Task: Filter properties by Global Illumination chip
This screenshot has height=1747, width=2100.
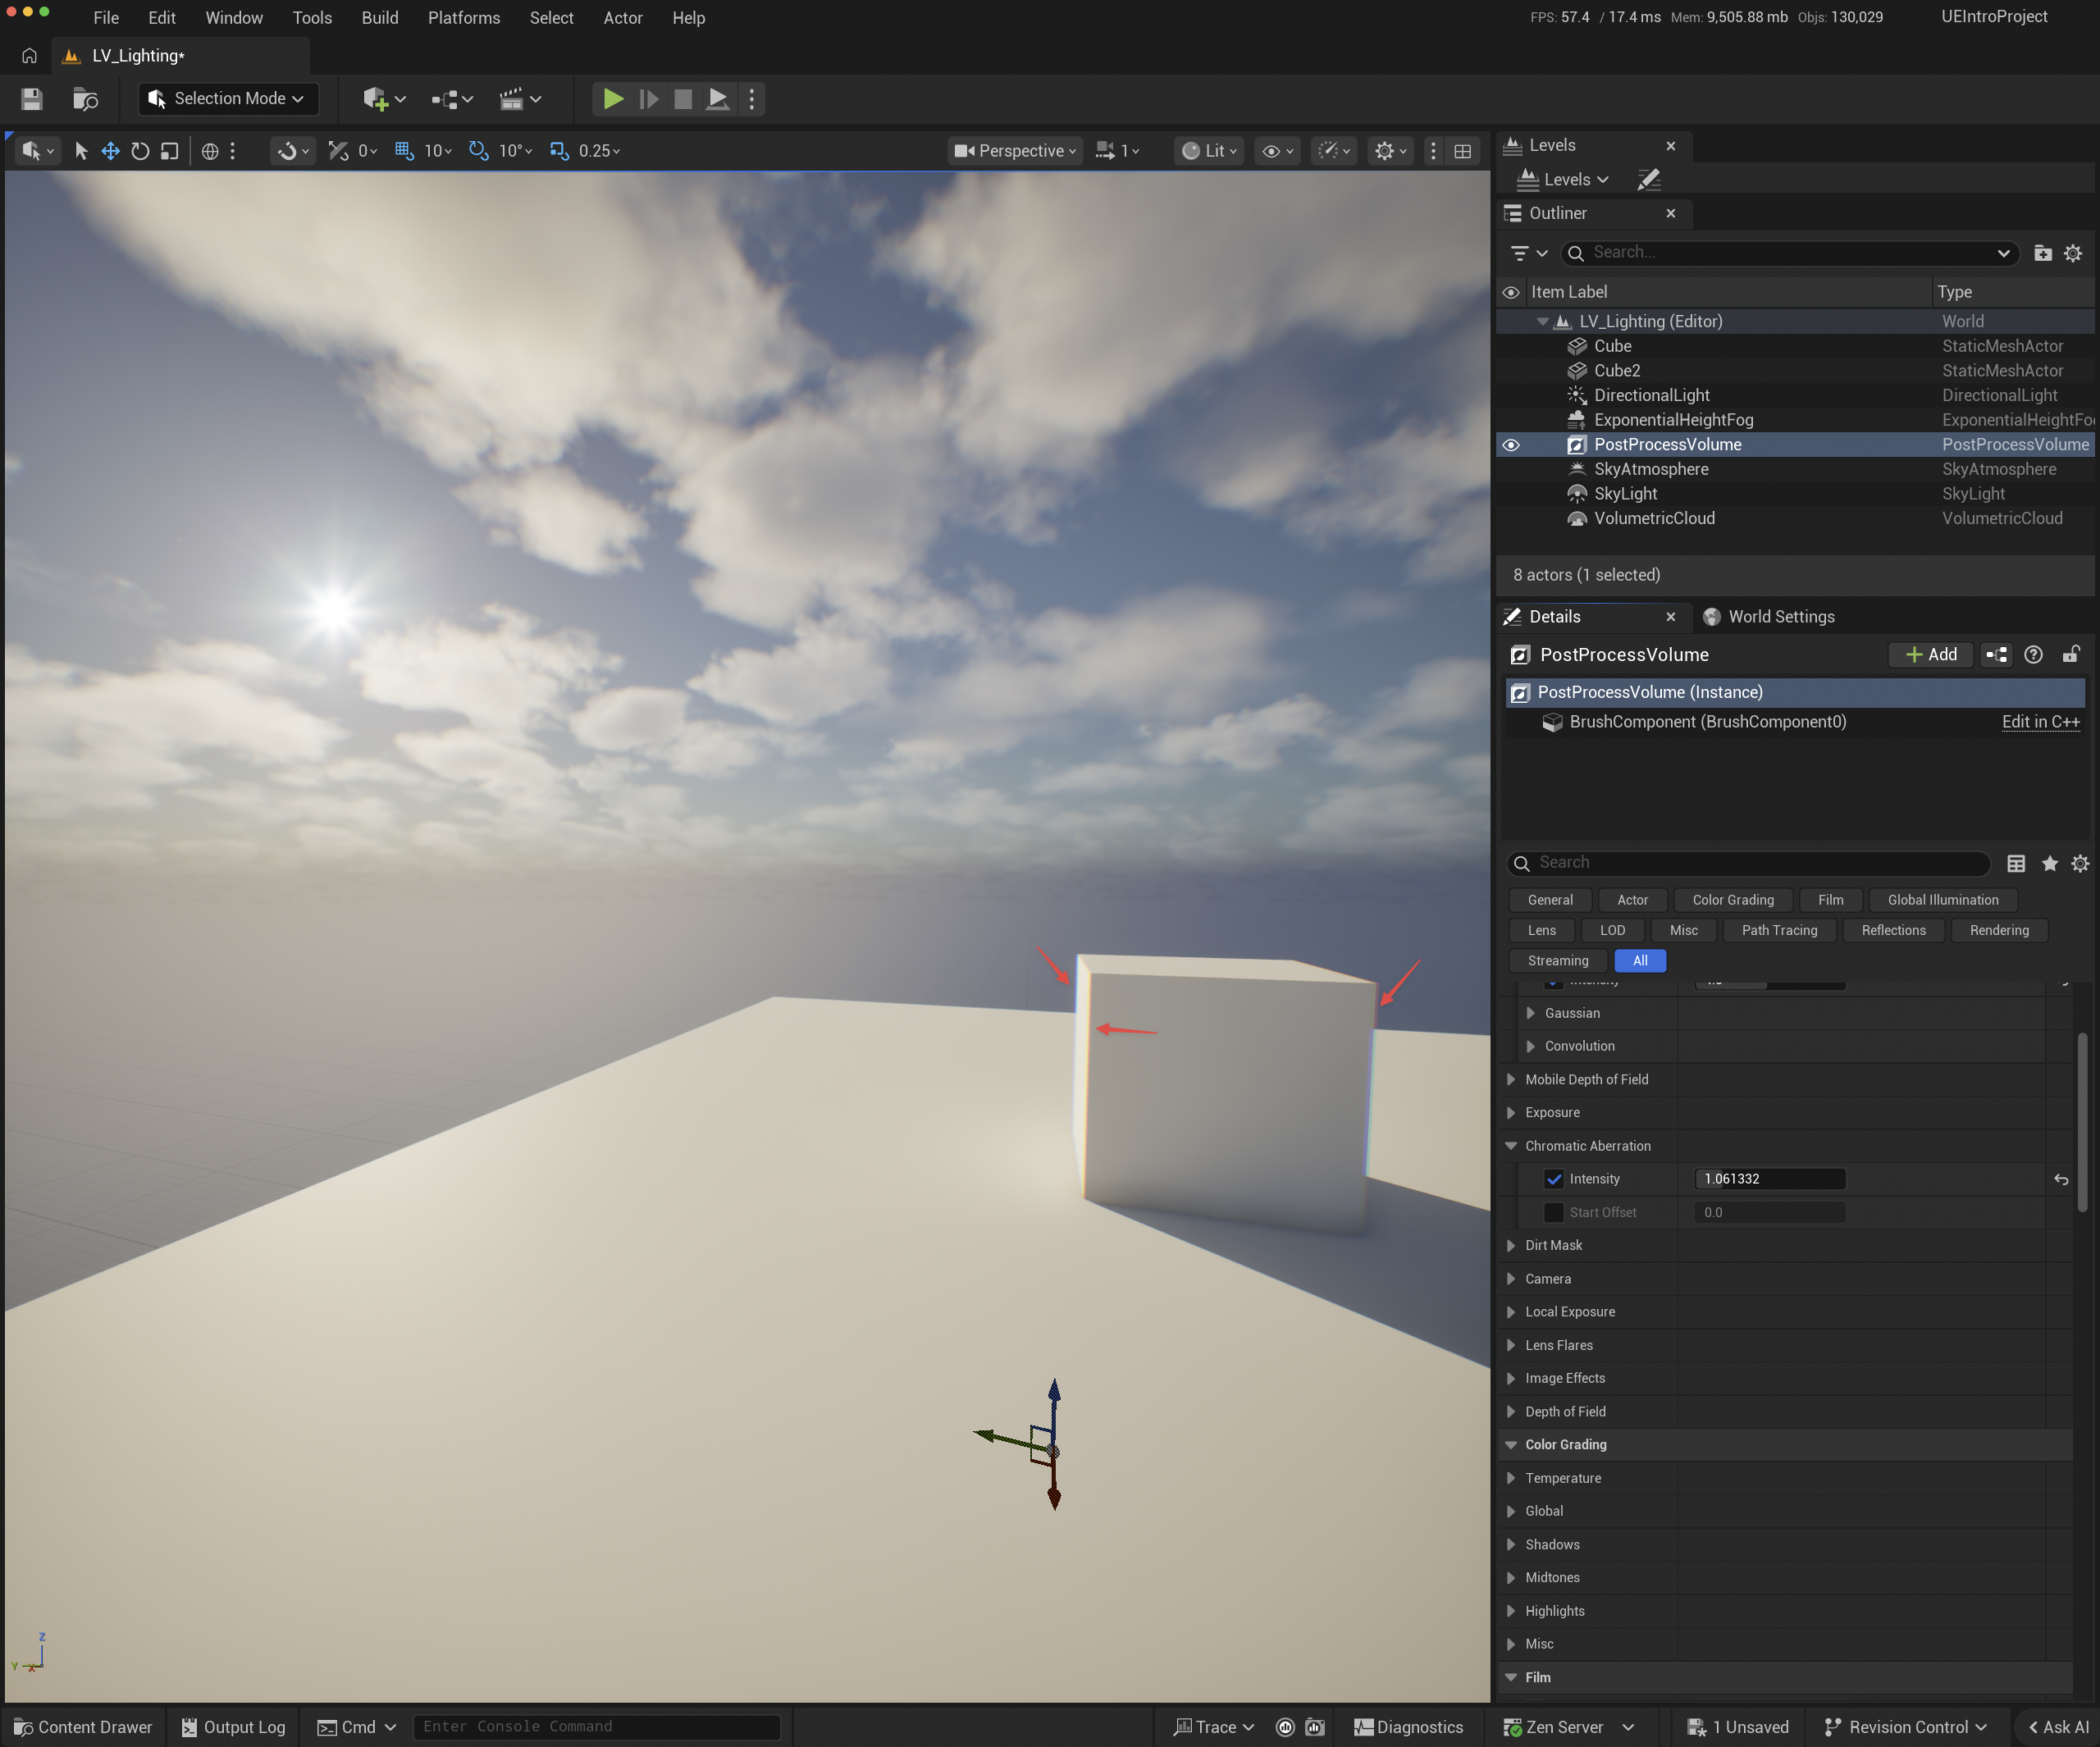Action: pos(1943,901)
